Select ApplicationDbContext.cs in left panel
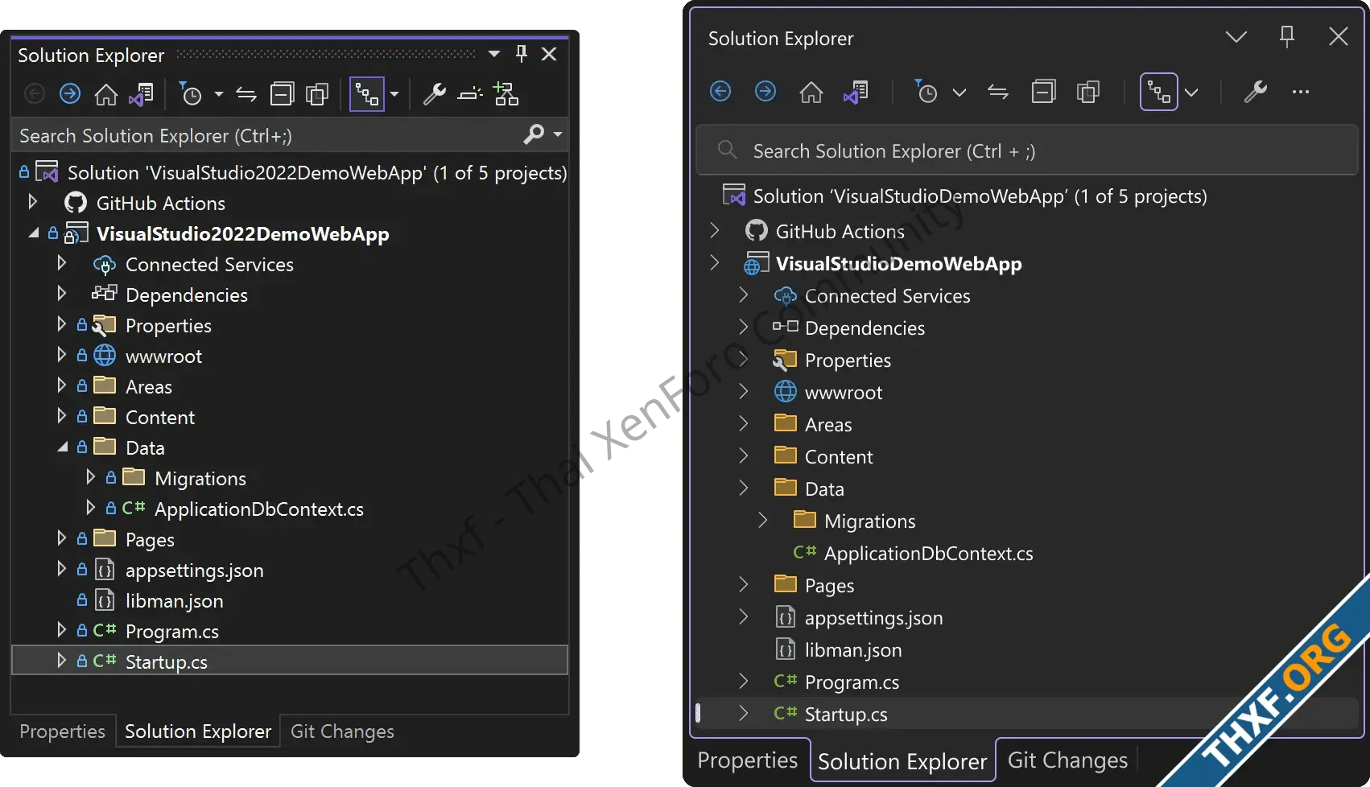This screenshot has height=787, width=1370. (259, 509)
